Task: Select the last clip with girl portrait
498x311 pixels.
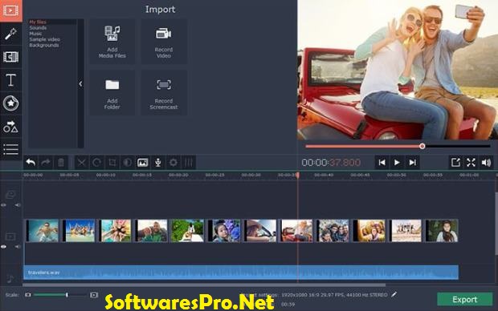Action: [x=442, y=231]
